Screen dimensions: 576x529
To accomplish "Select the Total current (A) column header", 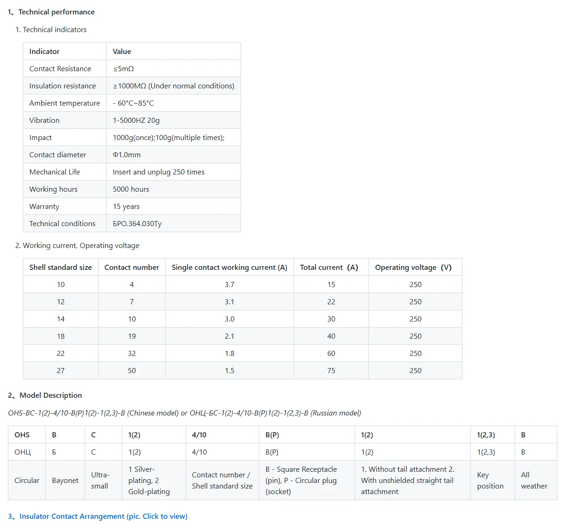I will 331,267.
